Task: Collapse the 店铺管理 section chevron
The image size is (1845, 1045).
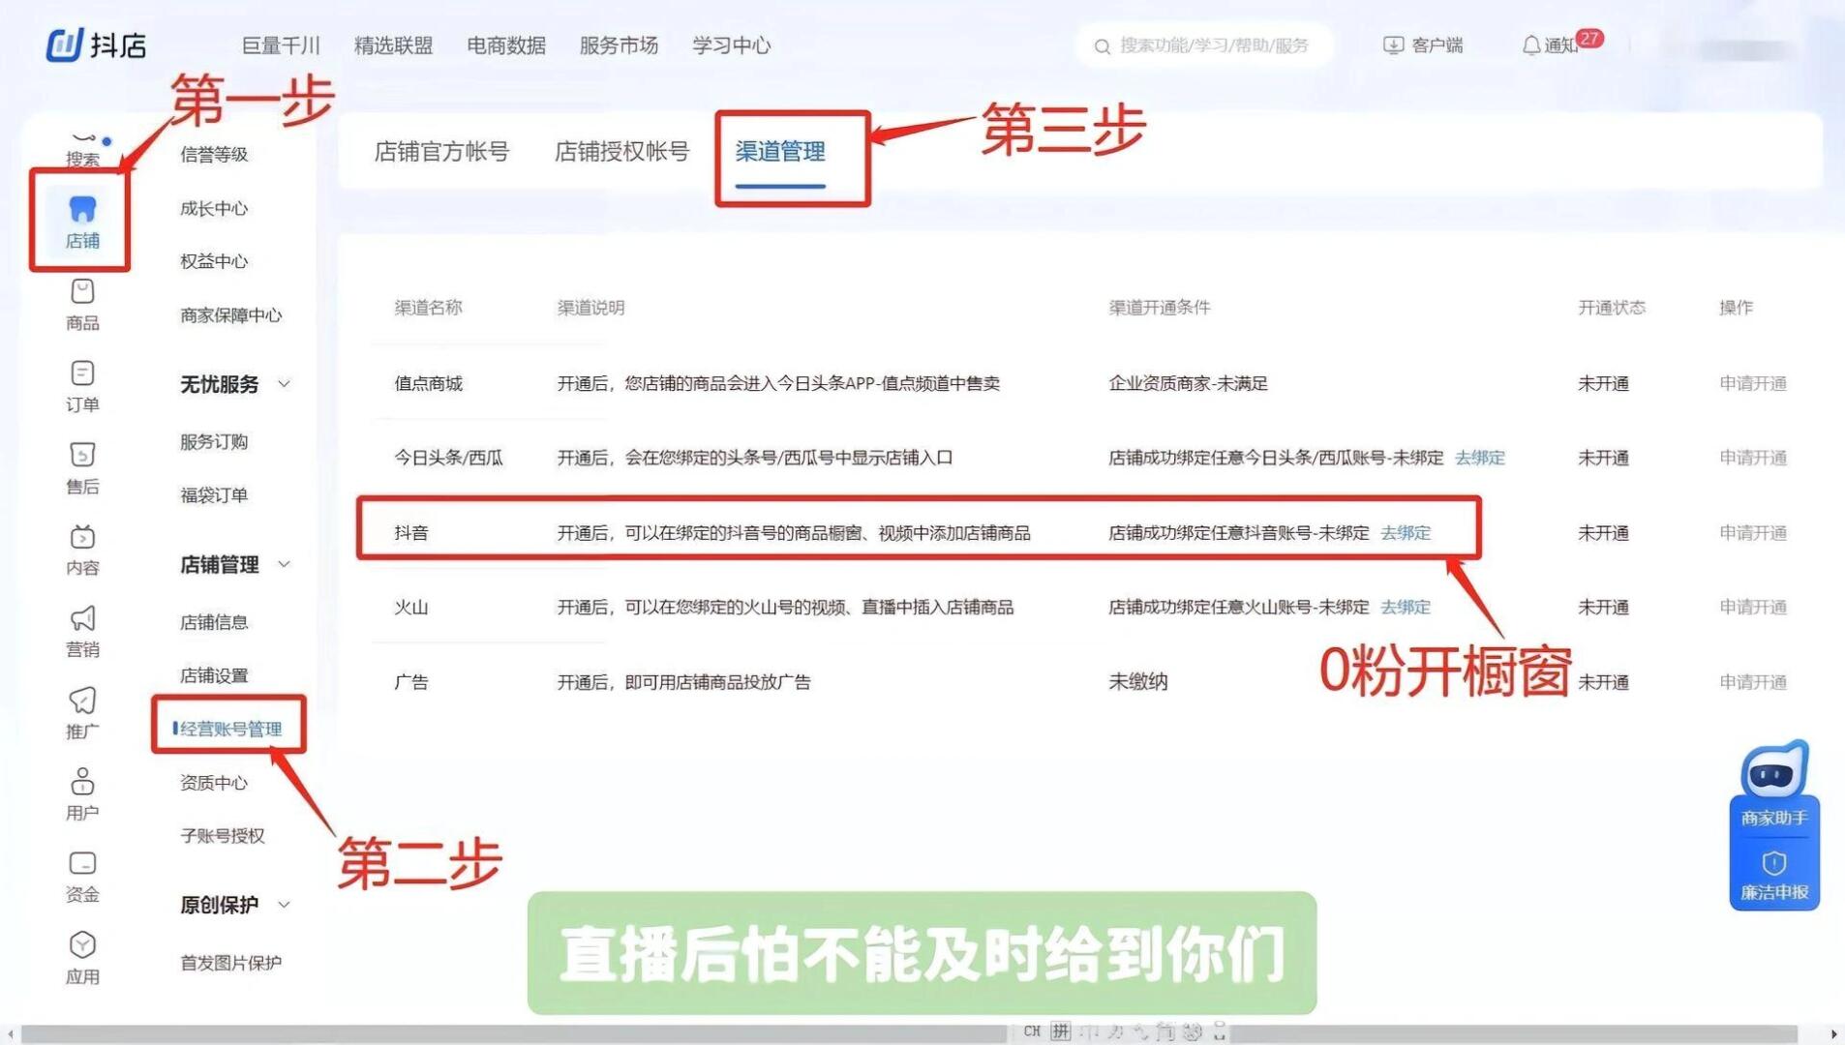Action: click(285, 564)
